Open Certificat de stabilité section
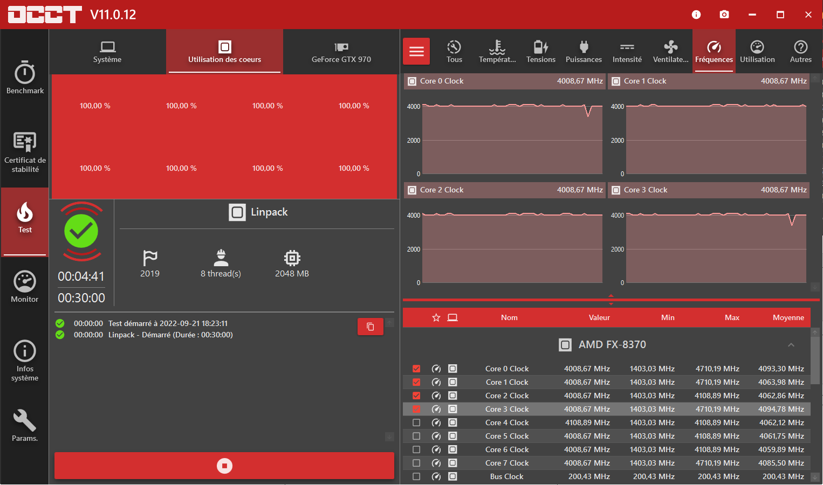823x485 pixels. 25,153
